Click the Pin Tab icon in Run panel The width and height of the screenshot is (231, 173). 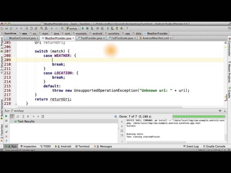point(6,132)
